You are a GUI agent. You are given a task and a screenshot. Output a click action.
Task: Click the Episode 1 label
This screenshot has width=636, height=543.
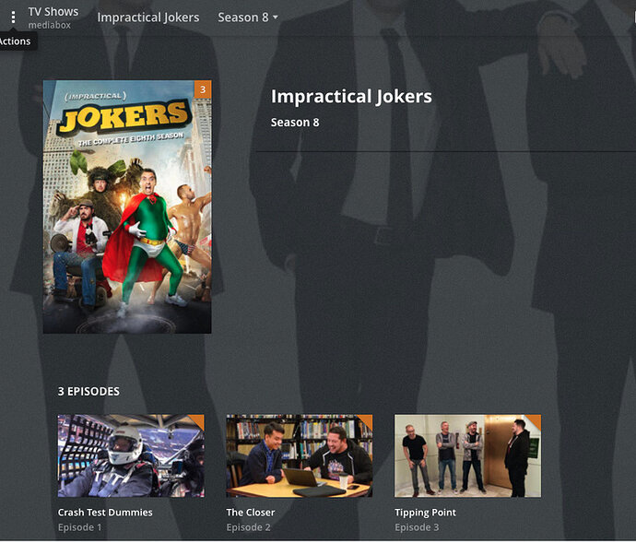[80, 527]
